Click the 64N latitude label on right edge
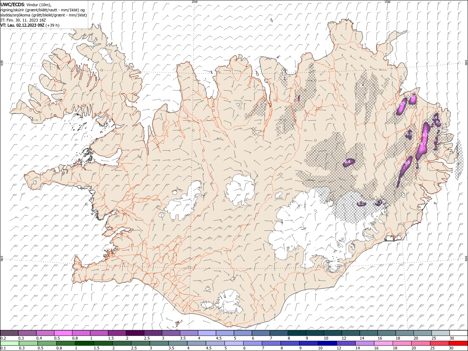Screen dimensions: 468x351 coord(466,258)
